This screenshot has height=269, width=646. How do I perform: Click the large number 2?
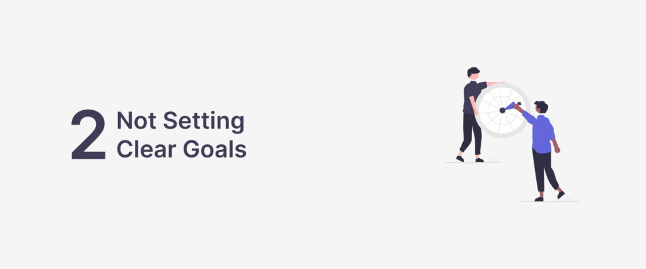88,134
